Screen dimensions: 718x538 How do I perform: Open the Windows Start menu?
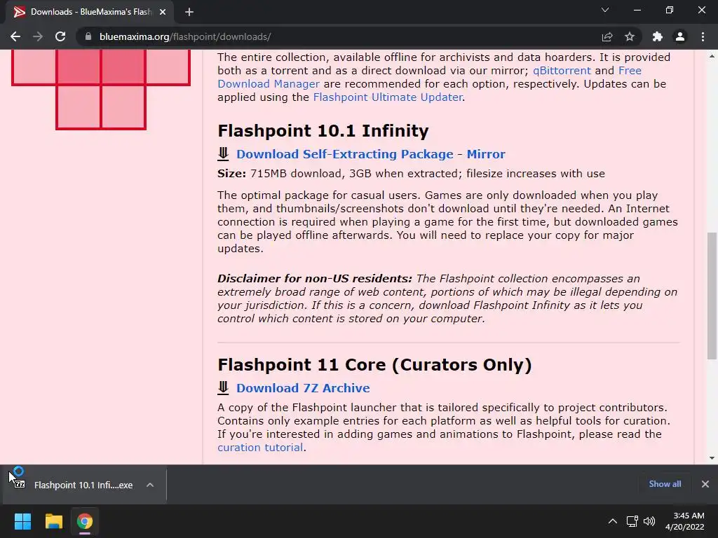(x=22, y=521)
